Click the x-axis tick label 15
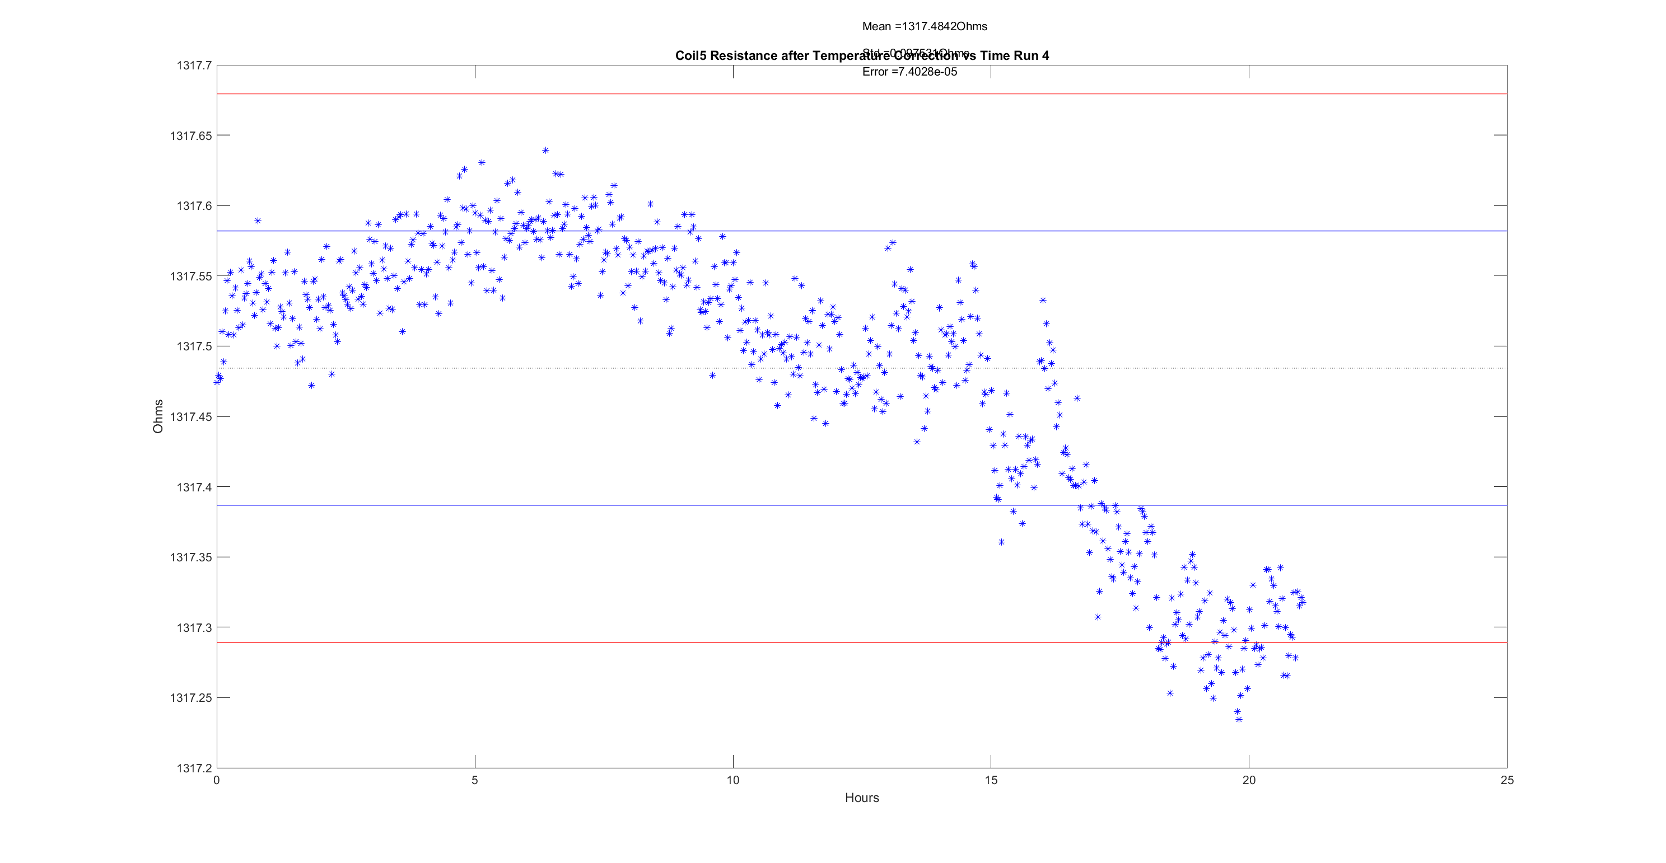The width and height of the screenshot is (1666, 863). point(991,780)
